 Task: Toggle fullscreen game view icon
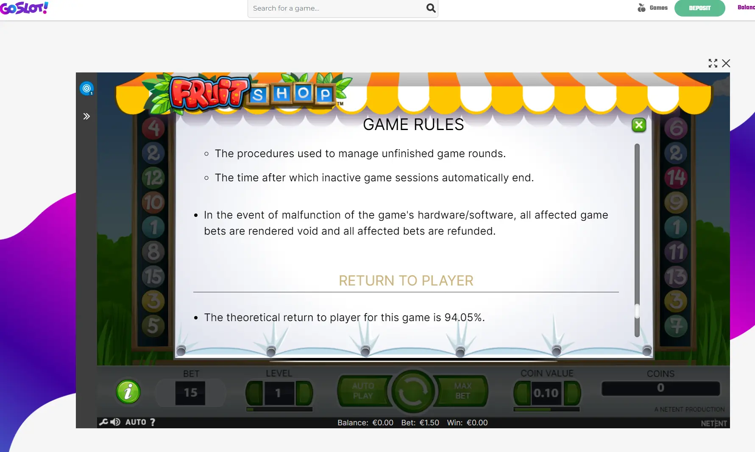(713, 63)
